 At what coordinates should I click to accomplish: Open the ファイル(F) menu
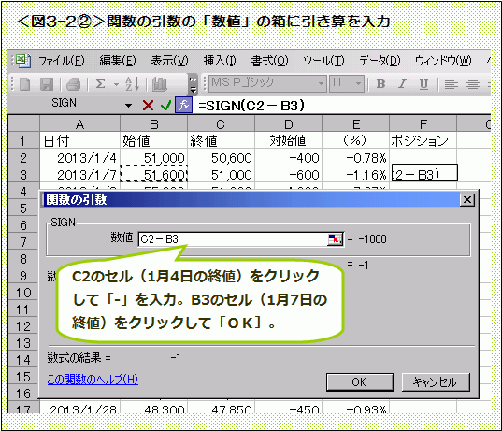click(62, 61)
